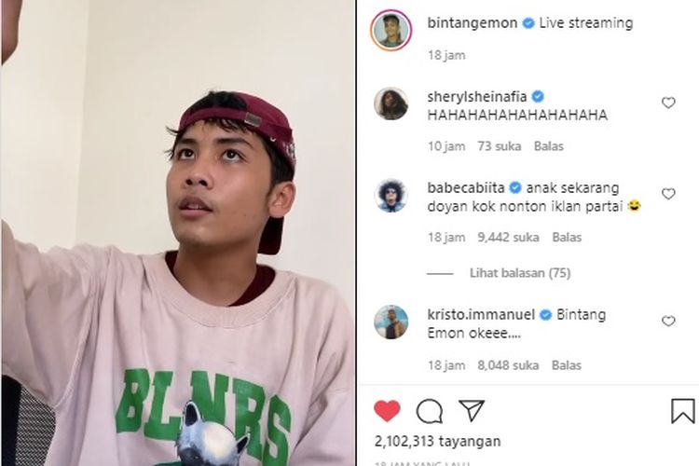Open the babecabiita username link

point(466,187)
